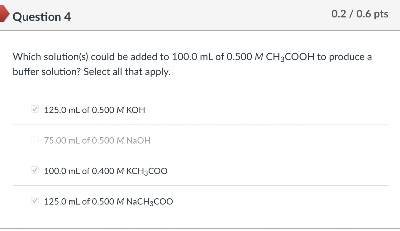Click the checkmark inside the KCH3COO checkbox
Image resolution: width=400 pixels, height=231 pixels.
[35, 170]
